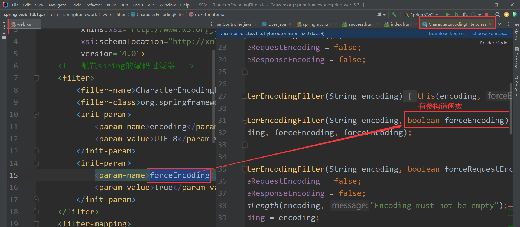Image resolution: width=520 pixels, height=227 pixels.
Task: Collapse first <init-param> fold on line 10
Action: point(36,115)
